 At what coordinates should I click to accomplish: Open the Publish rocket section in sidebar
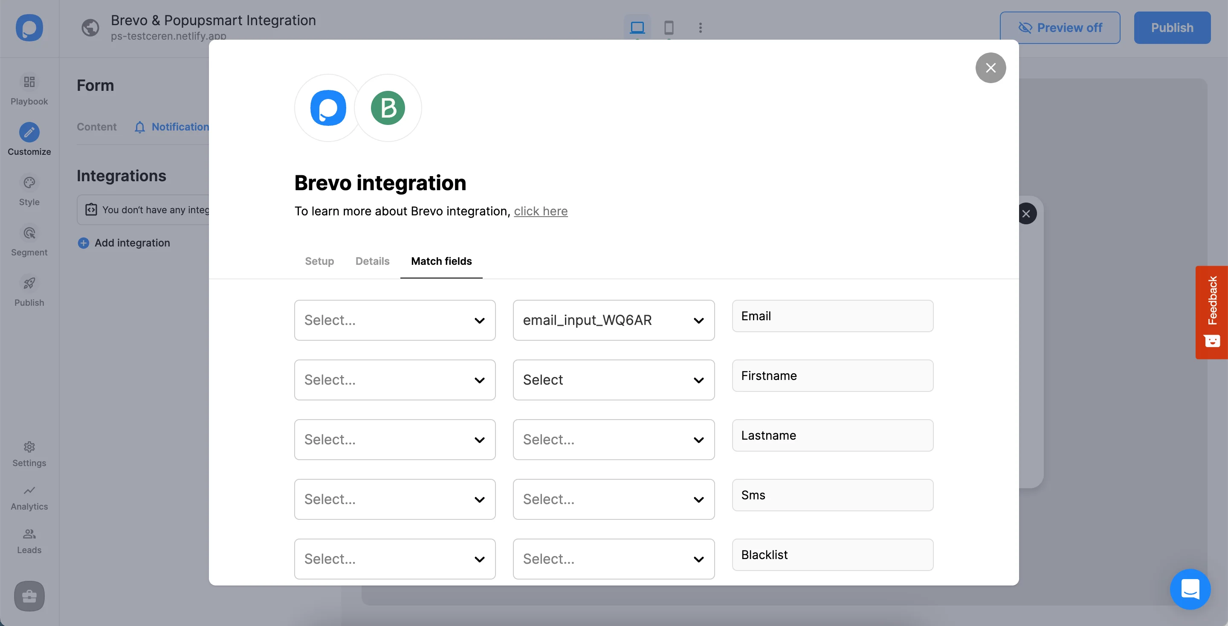(29, 292)
